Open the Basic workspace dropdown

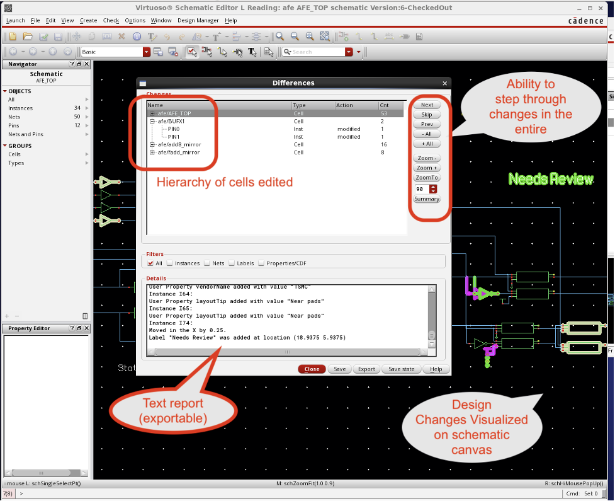pyautogui.click(x=147, y=52)
